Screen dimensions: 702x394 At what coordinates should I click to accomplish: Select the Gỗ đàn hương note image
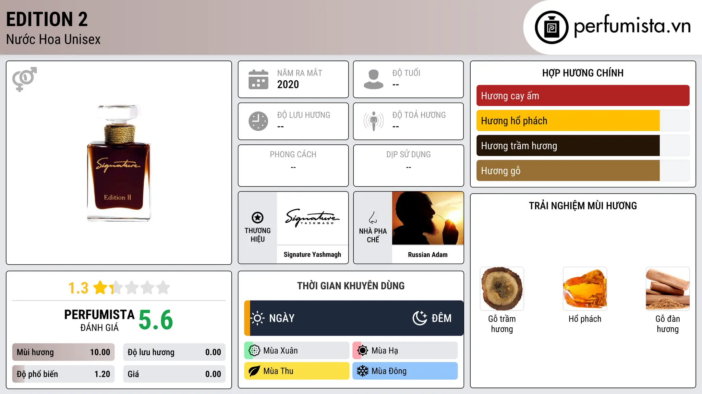point(668,289)
